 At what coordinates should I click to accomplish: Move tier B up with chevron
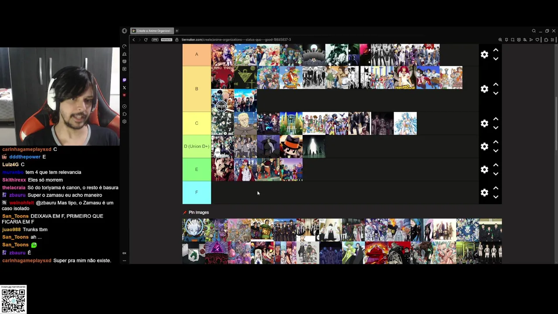(x=496, y=85)
